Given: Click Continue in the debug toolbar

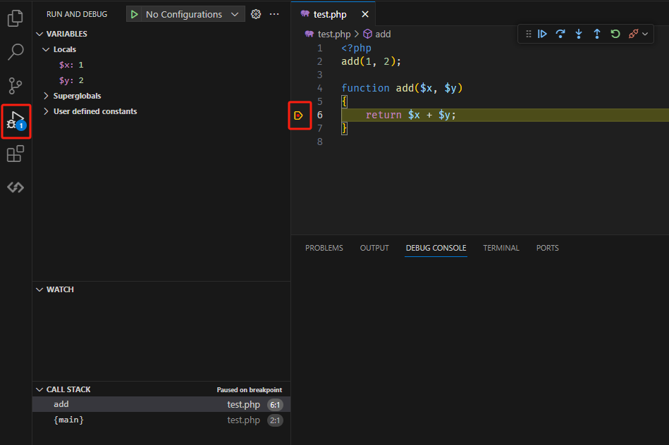Looking at the screenshot, I should pyautogui.click(x=542, y=34).
